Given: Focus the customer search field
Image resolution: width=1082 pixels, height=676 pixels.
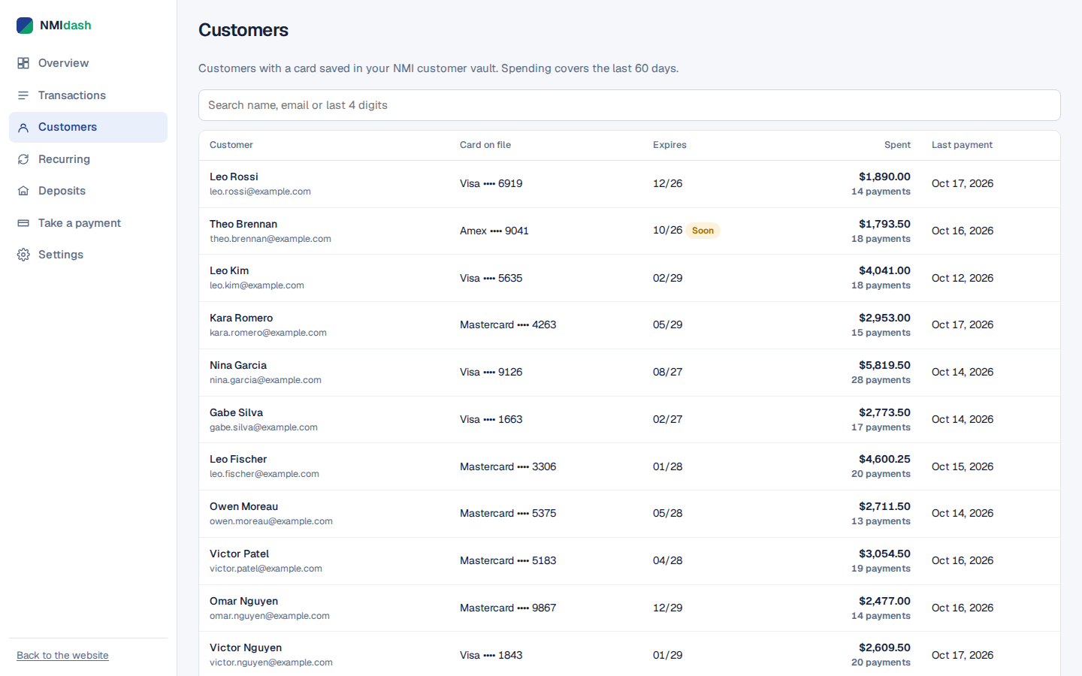Looking at the screenshot, I should (629, 105).
